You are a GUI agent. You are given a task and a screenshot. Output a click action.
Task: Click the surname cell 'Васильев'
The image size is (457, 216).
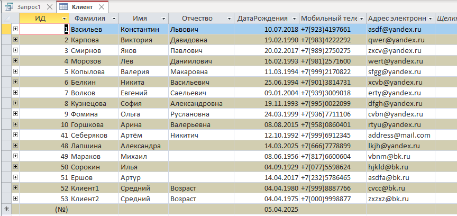click(x=94, y=29)
